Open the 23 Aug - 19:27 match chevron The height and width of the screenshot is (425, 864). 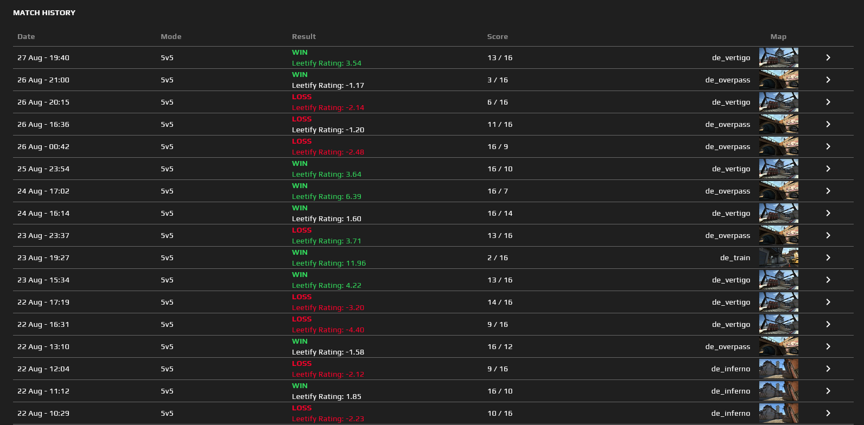(x=828, y=257)
